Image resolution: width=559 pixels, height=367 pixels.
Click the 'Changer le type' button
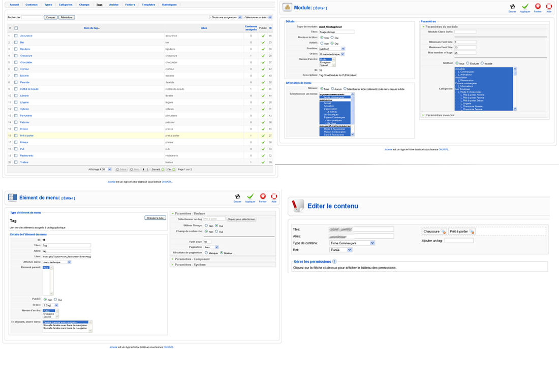coord(155,218)
